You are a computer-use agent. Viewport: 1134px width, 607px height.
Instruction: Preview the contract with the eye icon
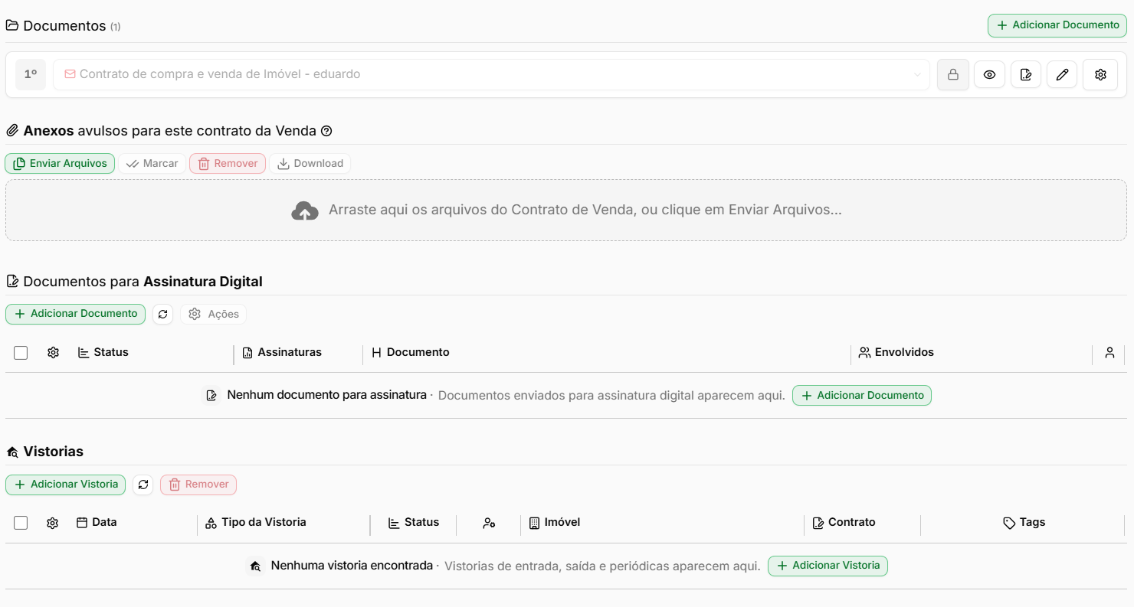[x=990, y=75]
